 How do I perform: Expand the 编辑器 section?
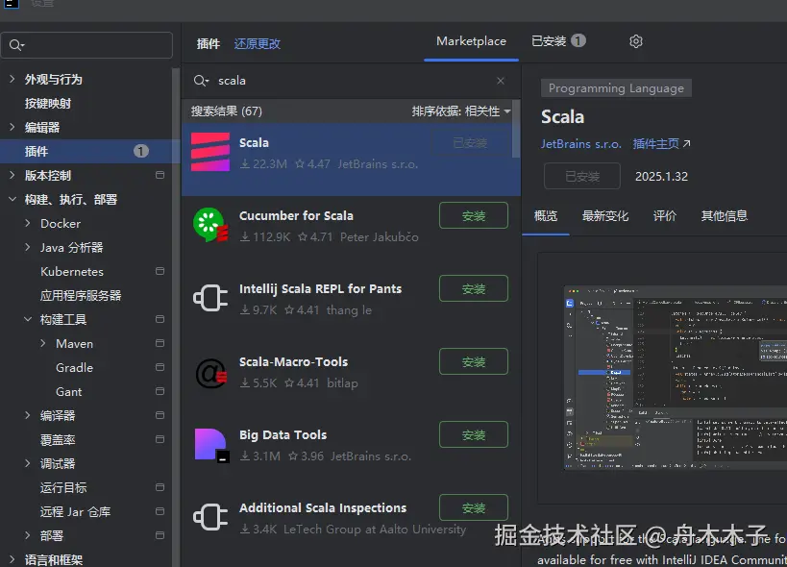[12, 127]
